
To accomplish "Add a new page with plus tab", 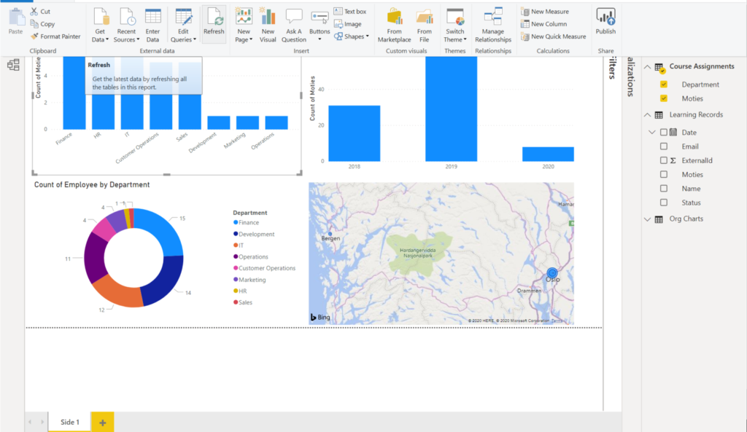I will [102, 422].
